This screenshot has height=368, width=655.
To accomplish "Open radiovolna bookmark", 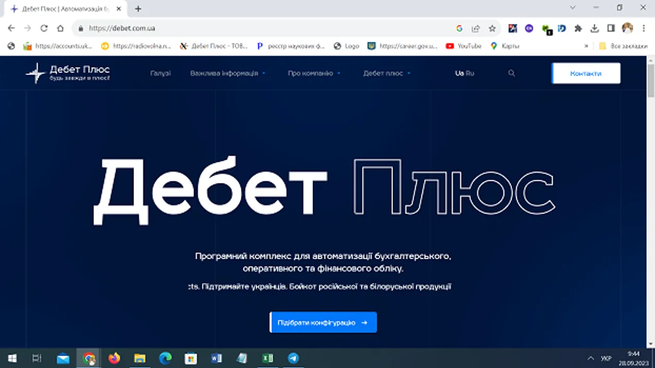I will point(136,46).
